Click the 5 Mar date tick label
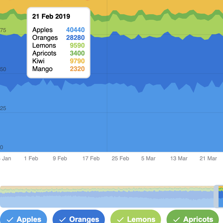Image resolution: width=223 pixels, height=223 pixels. click(x=148, y=159)
